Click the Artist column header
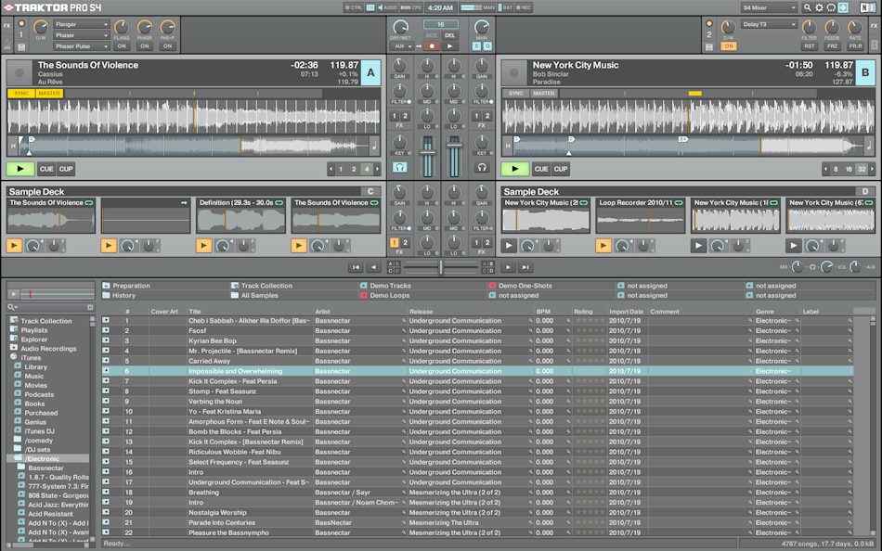The height and width of the screenshot is (551, 882). pyautogui.click(x=322, y=312)
